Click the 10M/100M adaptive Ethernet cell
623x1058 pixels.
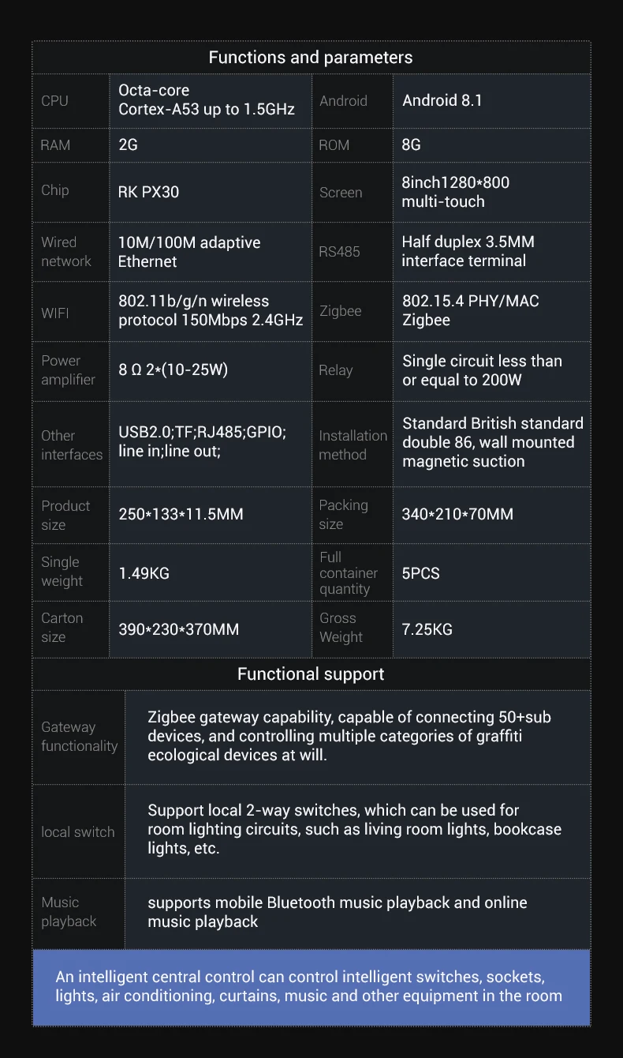pos(189,252)
